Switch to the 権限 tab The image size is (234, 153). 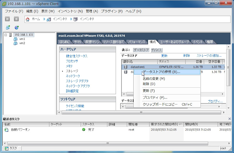click(210, 42)
